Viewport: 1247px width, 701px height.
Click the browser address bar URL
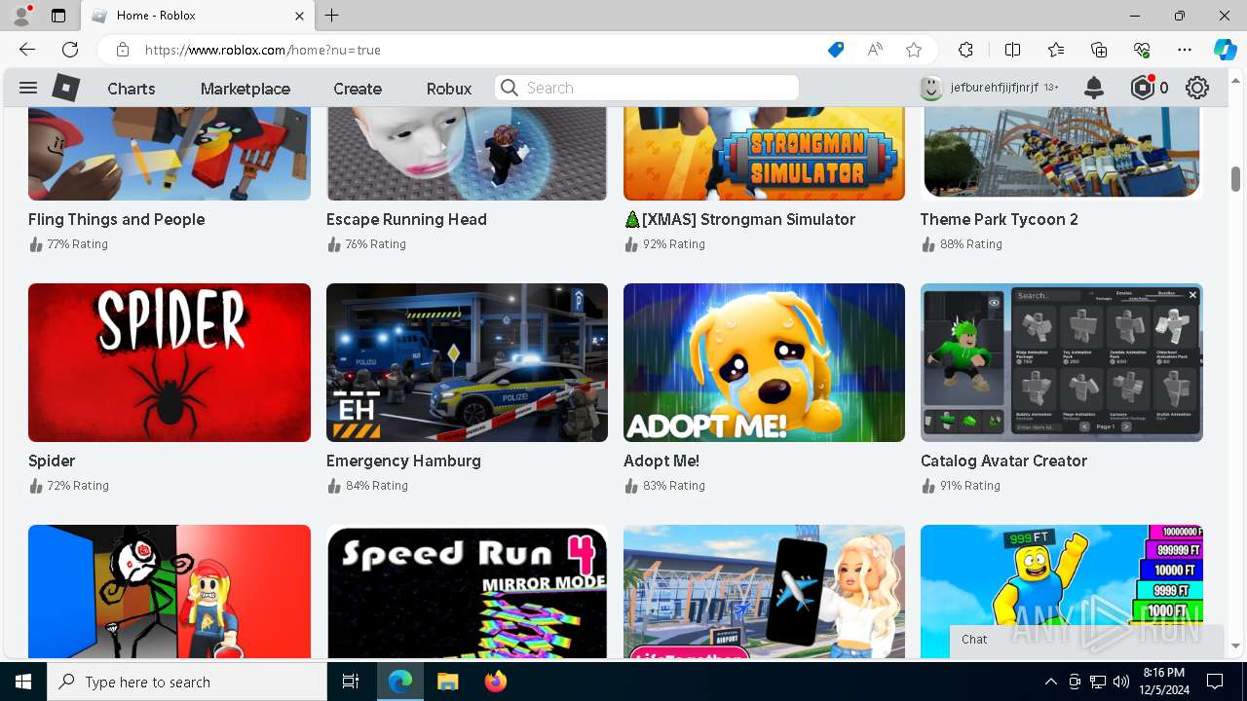tap(263, 50)
